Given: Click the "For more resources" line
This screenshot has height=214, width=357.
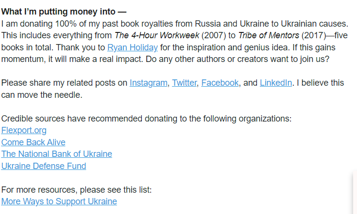Looking at the screenshot, I should point(77,190).
